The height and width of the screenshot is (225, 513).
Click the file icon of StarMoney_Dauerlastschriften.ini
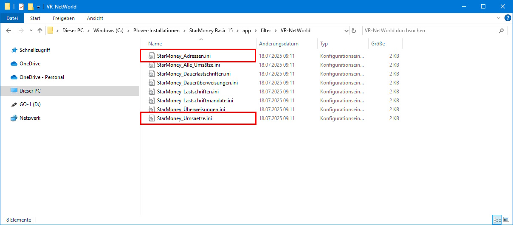pyautogui.click(x=152, y=73)
